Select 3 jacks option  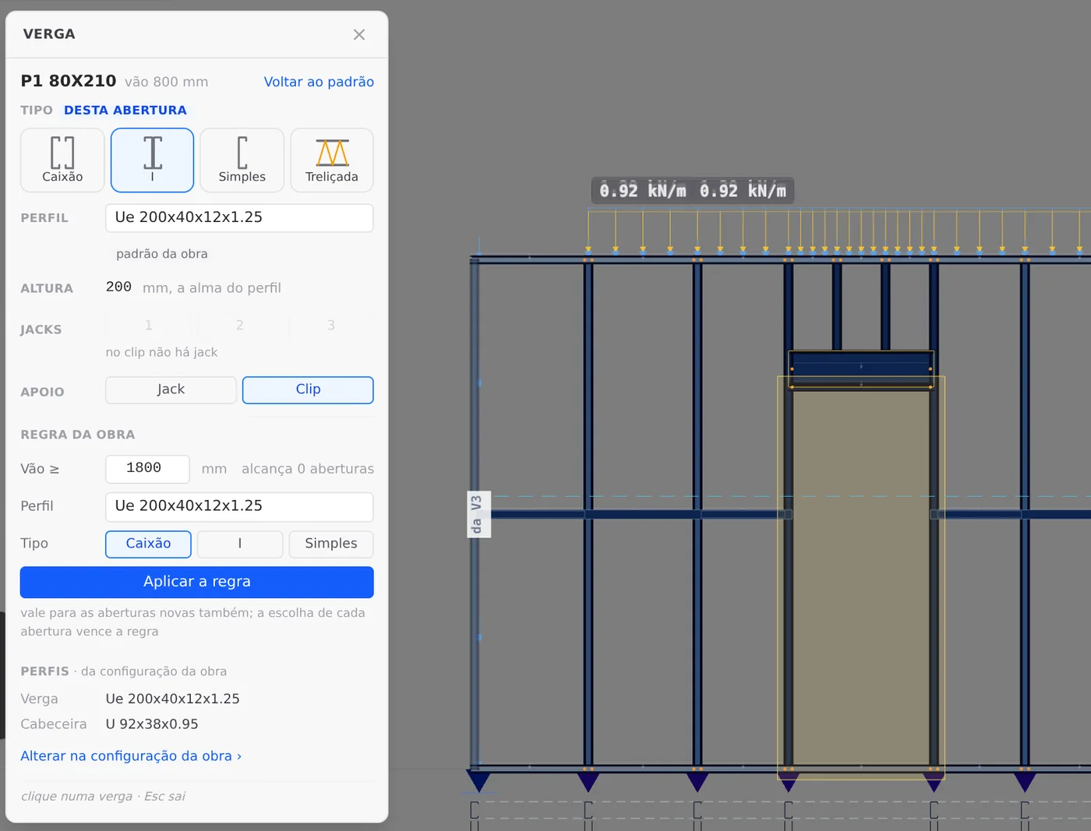point(331,326)
